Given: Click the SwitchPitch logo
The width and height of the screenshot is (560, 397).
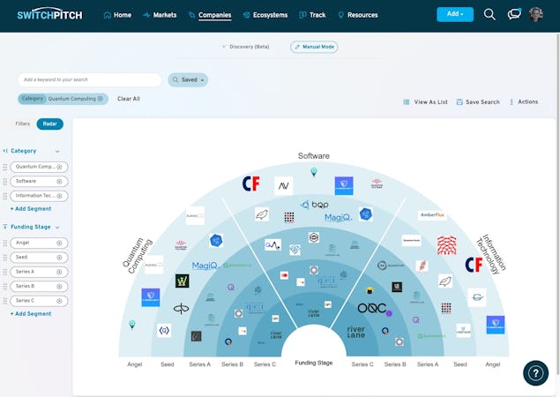Looking at the screenshot, I should coord(49,15).
